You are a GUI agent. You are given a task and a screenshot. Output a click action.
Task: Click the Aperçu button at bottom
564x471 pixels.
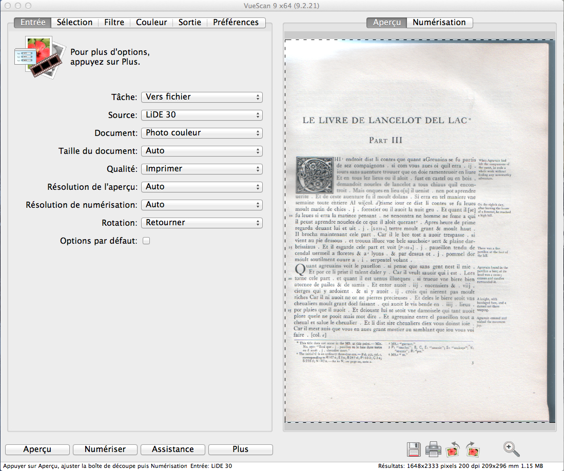tap(37, 449)
